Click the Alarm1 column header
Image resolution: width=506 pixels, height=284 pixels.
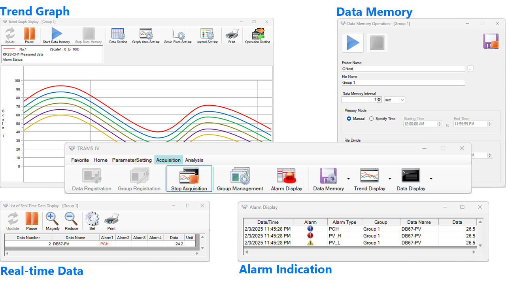[107, 237]
